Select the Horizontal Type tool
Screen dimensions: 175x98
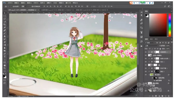click(5, 57)
